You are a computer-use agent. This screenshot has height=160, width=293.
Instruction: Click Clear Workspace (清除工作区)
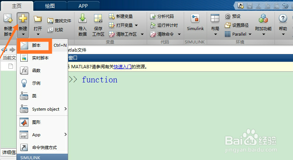click(x=123, y=34)
